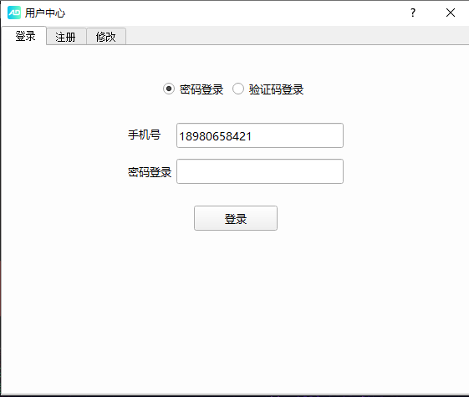Open the 注册 tab
469x397 pixels.
66,37
